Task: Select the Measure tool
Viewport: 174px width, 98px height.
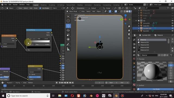Action: [x=68, y=49]
